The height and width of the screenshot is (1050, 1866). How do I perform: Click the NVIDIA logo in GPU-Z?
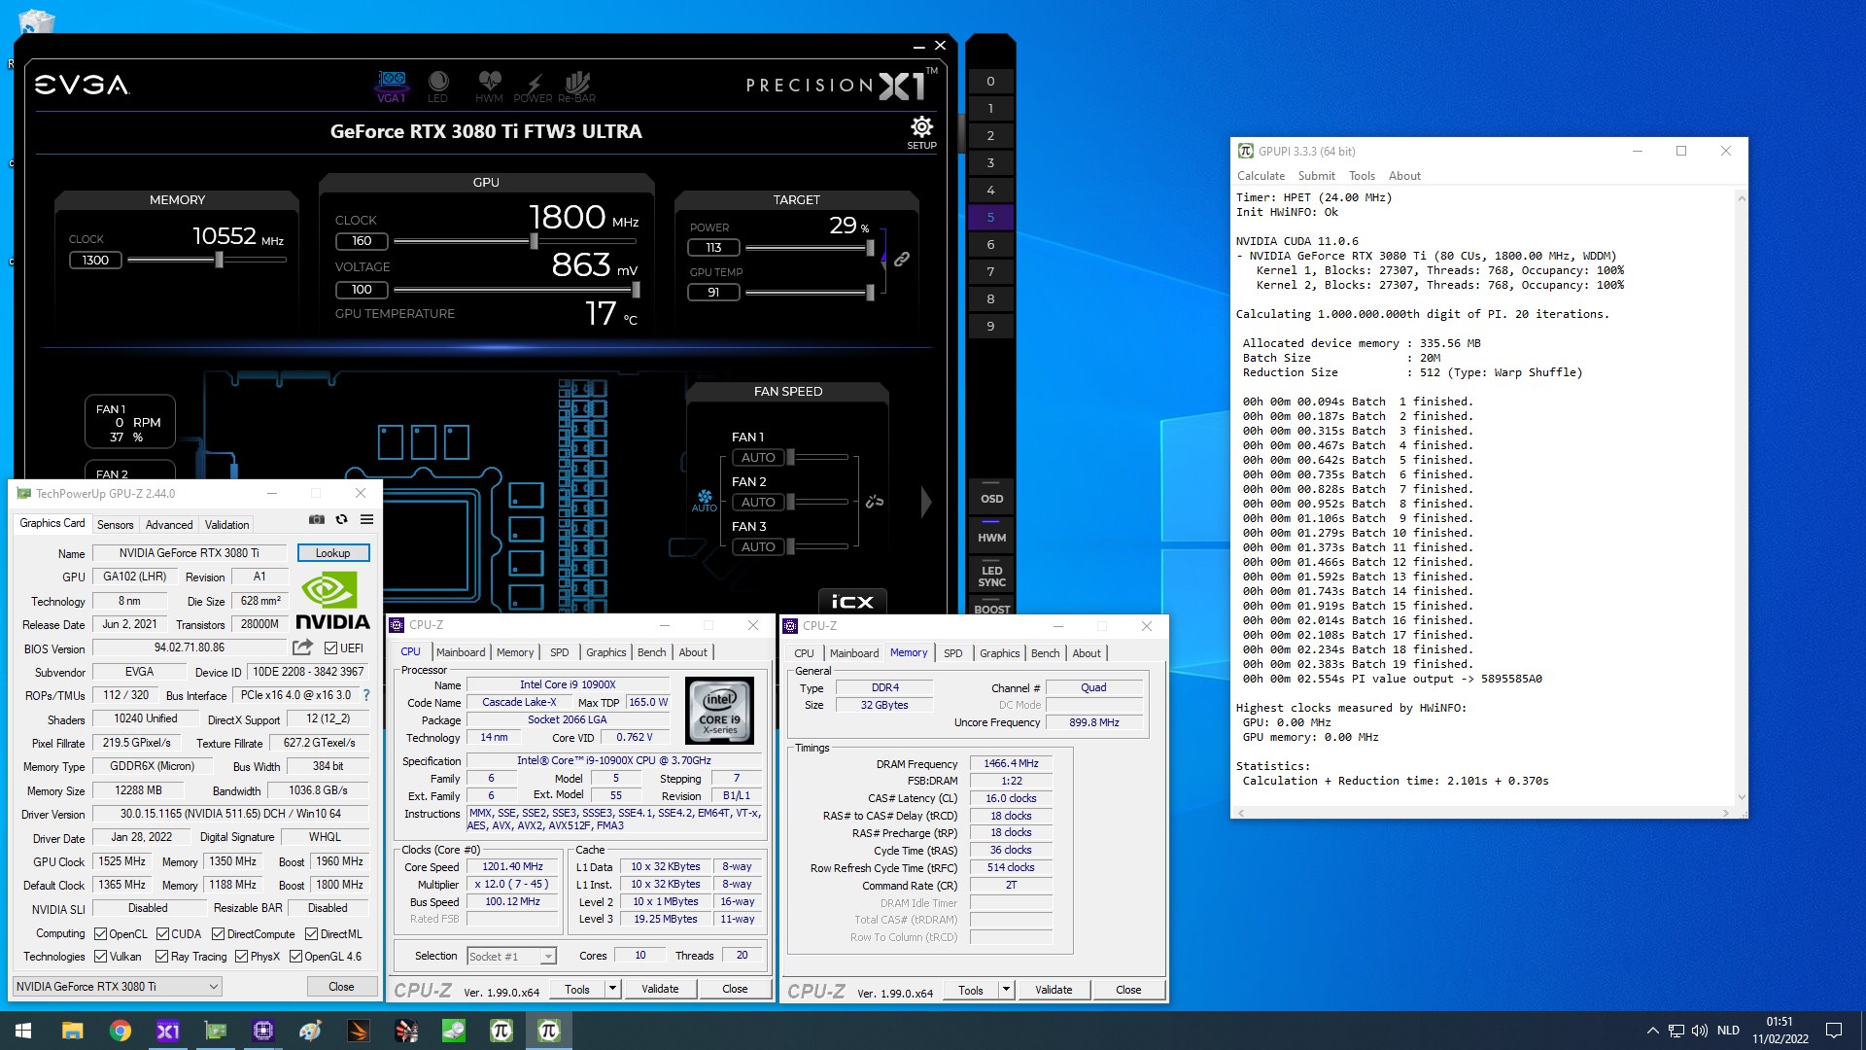click(x=332, y=602)
